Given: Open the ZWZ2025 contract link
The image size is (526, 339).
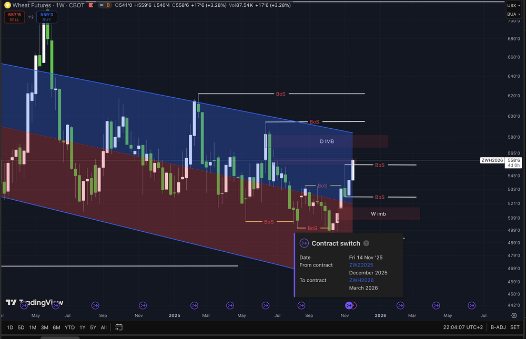Looking at the screenshot, I should (x=361, y=265).
